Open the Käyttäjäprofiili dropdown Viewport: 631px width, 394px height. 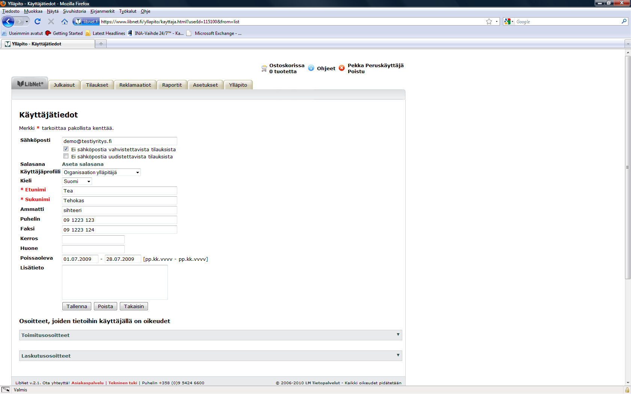coord(101,172)
